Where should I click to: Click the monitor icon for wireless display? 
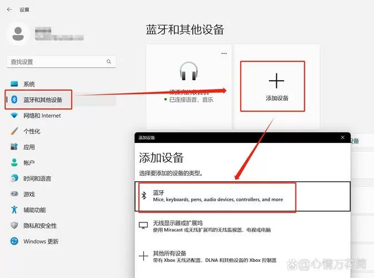point(143,226)
